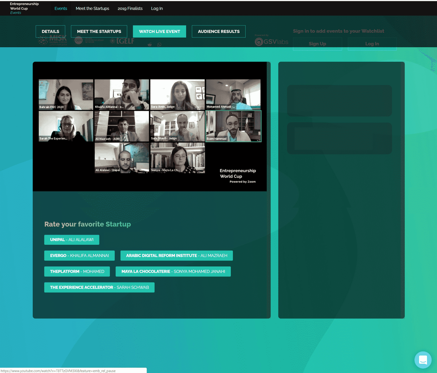The height and width of the screenshot is (373, 437).
Task: Open the 2019 Finalists page
Action: coord(130,9)
